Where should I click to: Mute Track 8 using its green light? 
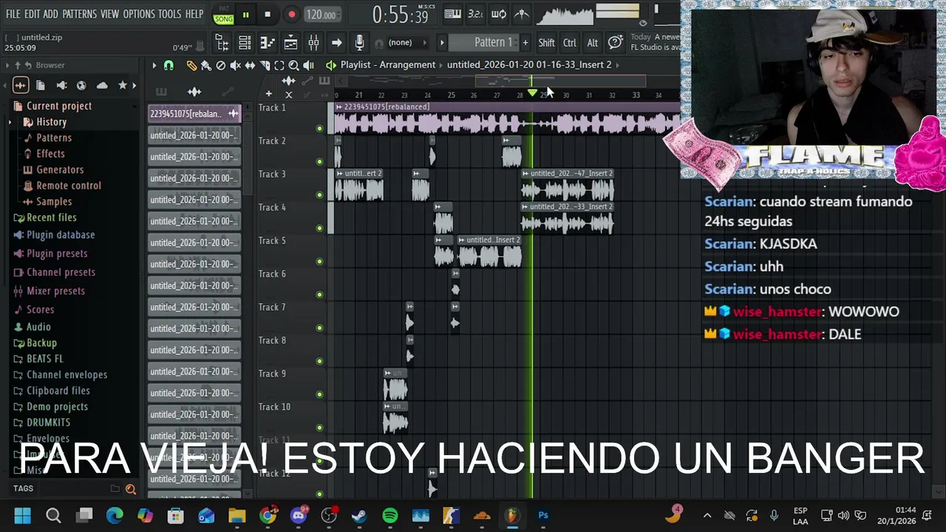point(319,361)
